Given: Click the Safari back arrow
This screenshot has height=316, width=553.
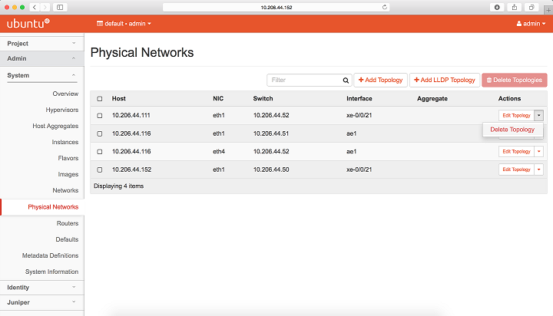Looking at the screenshot, I should tap(35, 7).
